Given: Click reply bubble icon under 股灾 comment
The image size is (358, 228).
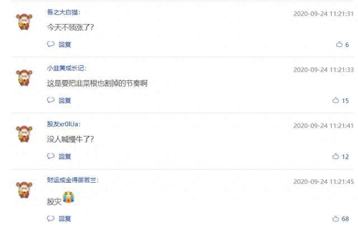Looking at the screenshot, I should click(x=51, y=218).
